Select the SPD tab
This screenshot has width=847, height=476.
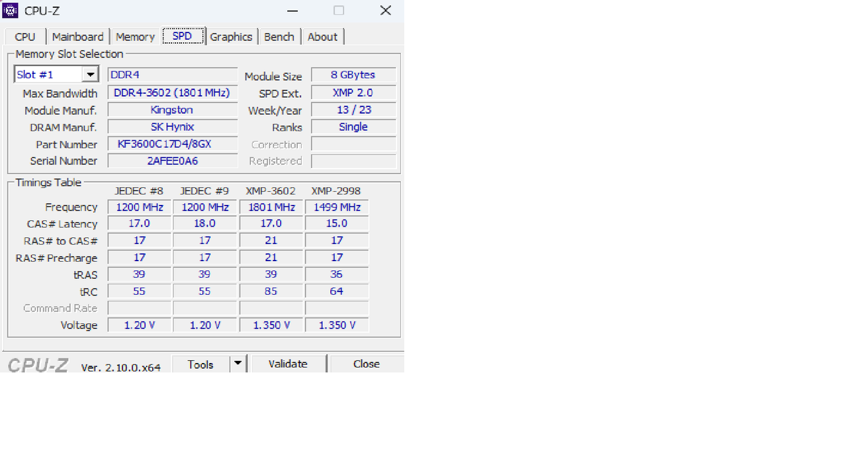click(182, 36)
